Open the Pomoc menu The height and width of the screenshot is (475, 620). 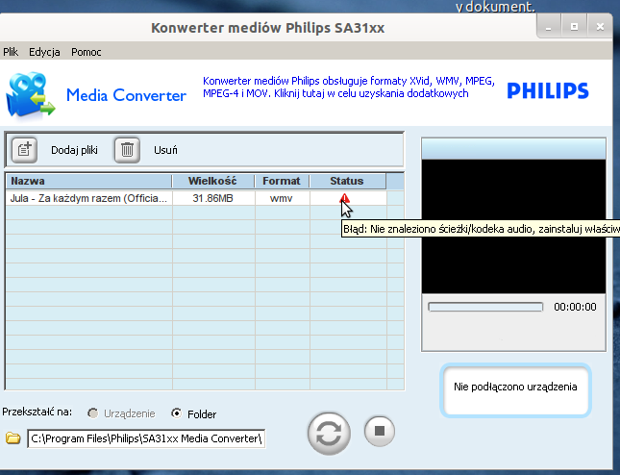coord(87,52)
